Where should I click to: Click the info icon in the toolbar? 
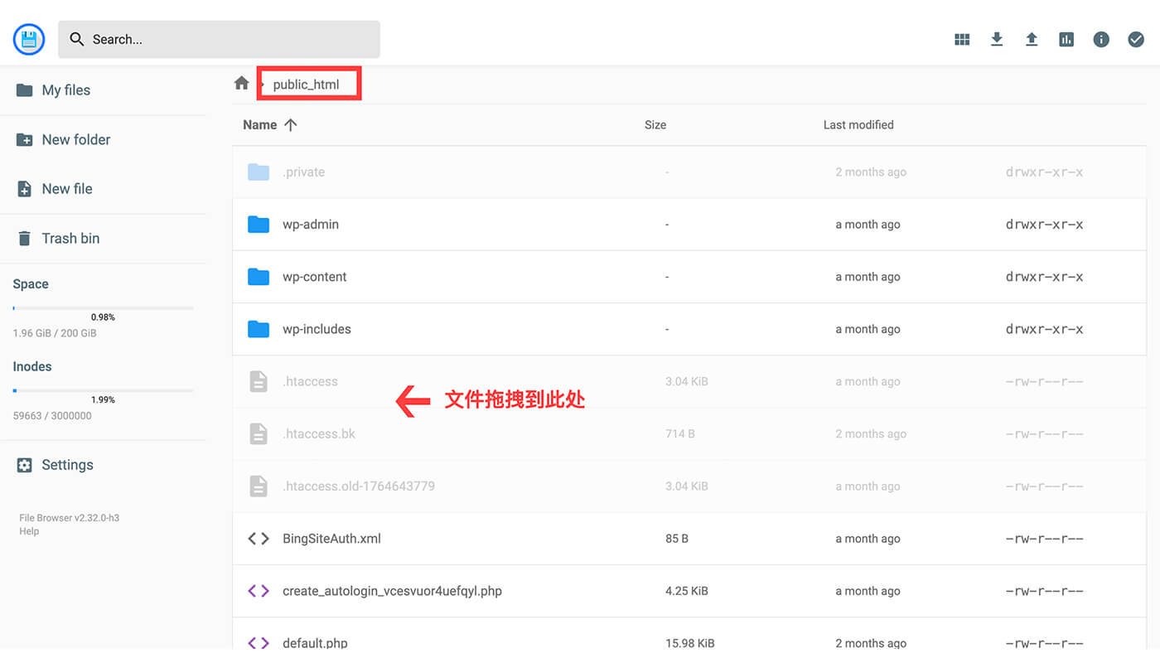[1101, 38]
